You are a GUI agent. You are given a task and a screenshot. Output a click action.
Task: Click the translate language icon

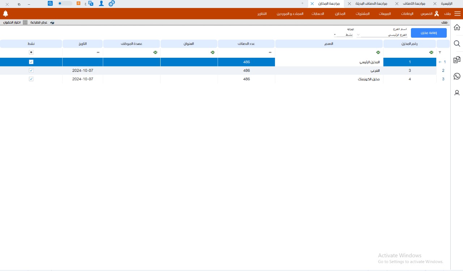point(91,3)
